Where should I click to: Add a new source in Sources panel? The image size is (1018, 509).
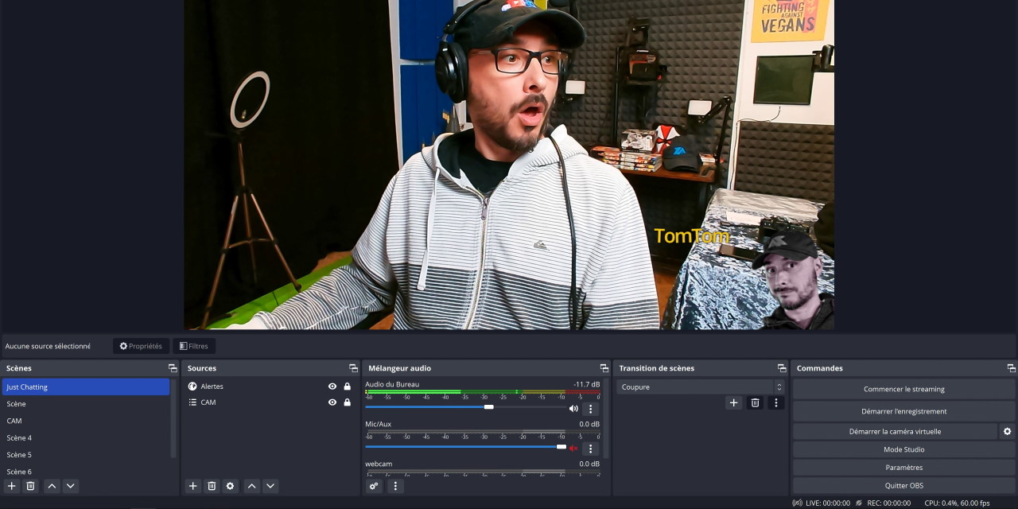click(192, 486)
